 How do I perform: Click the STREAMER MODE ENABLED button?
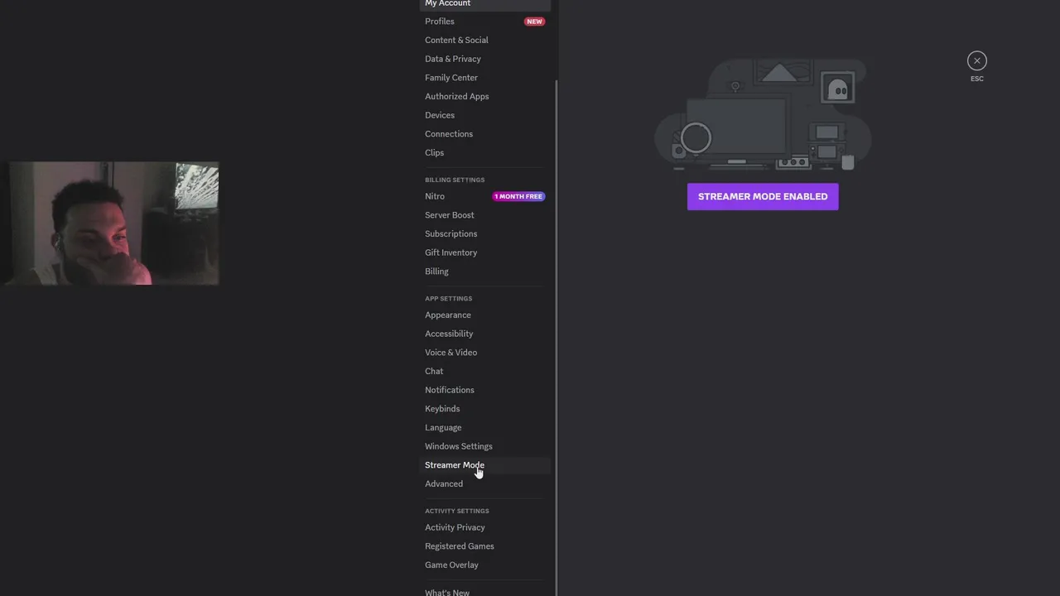[x=763, y=196]
